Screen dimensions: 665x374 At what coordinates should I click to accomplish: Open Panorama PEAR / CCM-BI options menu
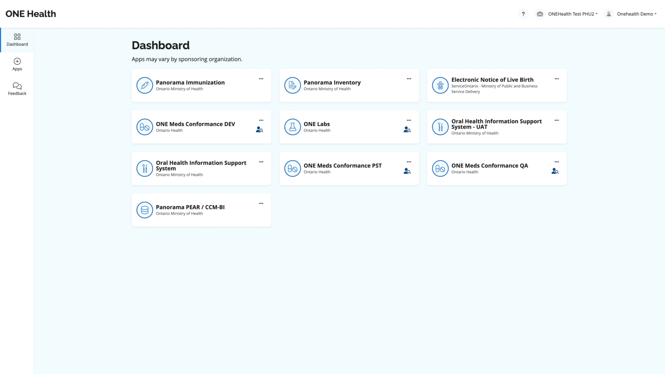(261, 203)
